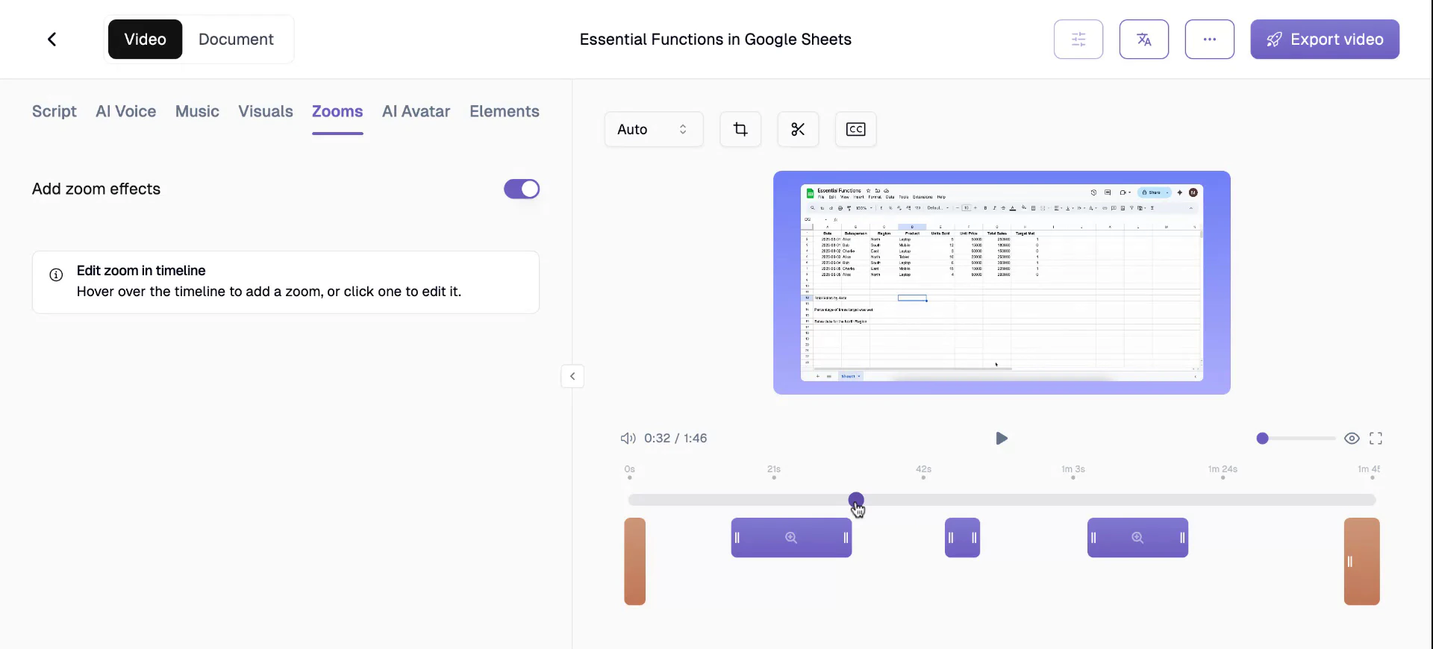Click the 0:32 / 1:46 time display
The image size is (1433, 649).
[x=675, y=438]
